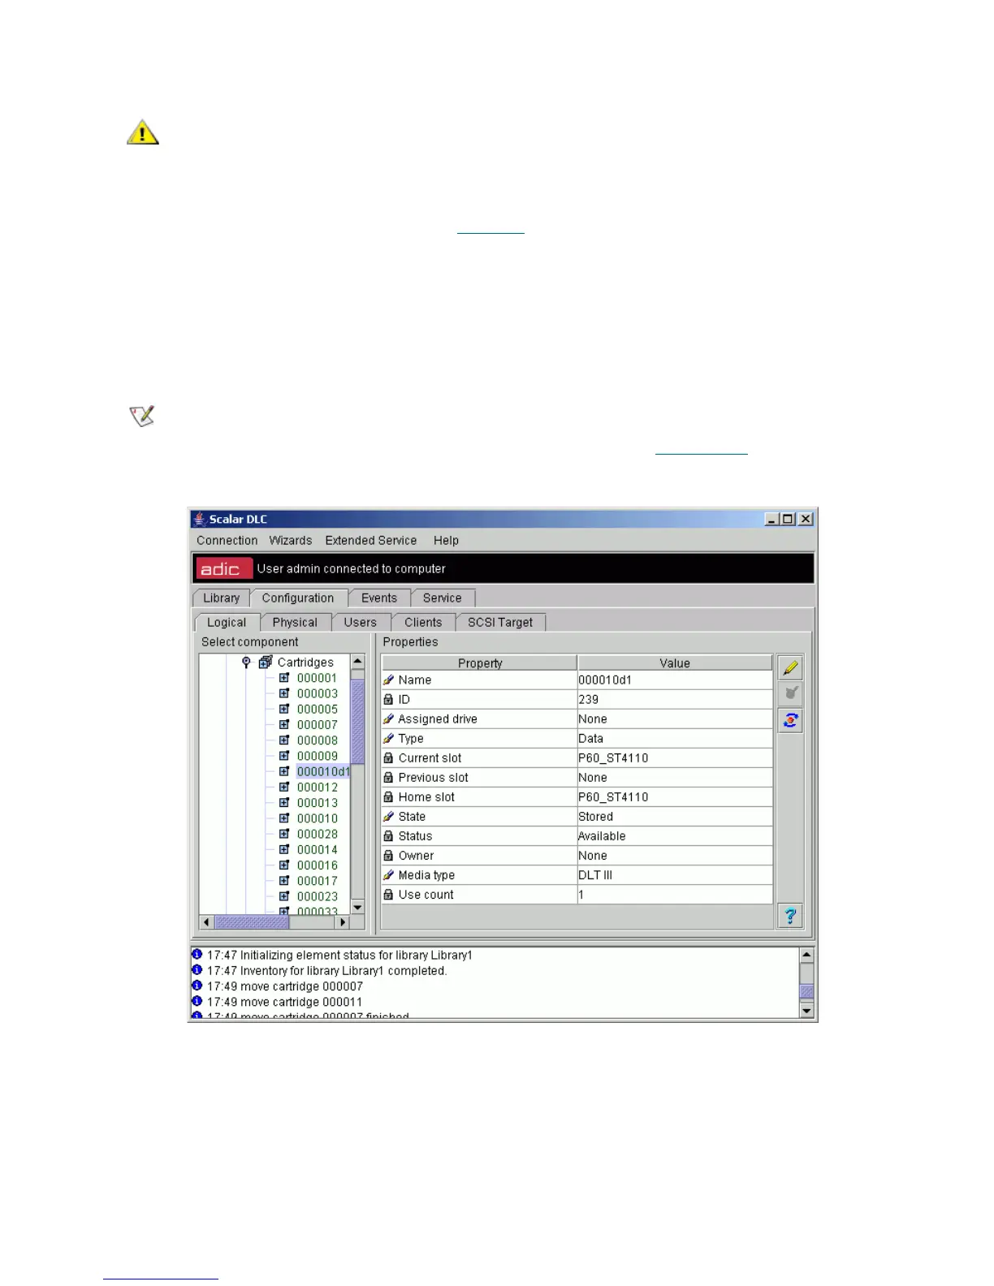Click info icon beside 'Initializing element status' log
994x1286 pixels.
pos(197,955)
